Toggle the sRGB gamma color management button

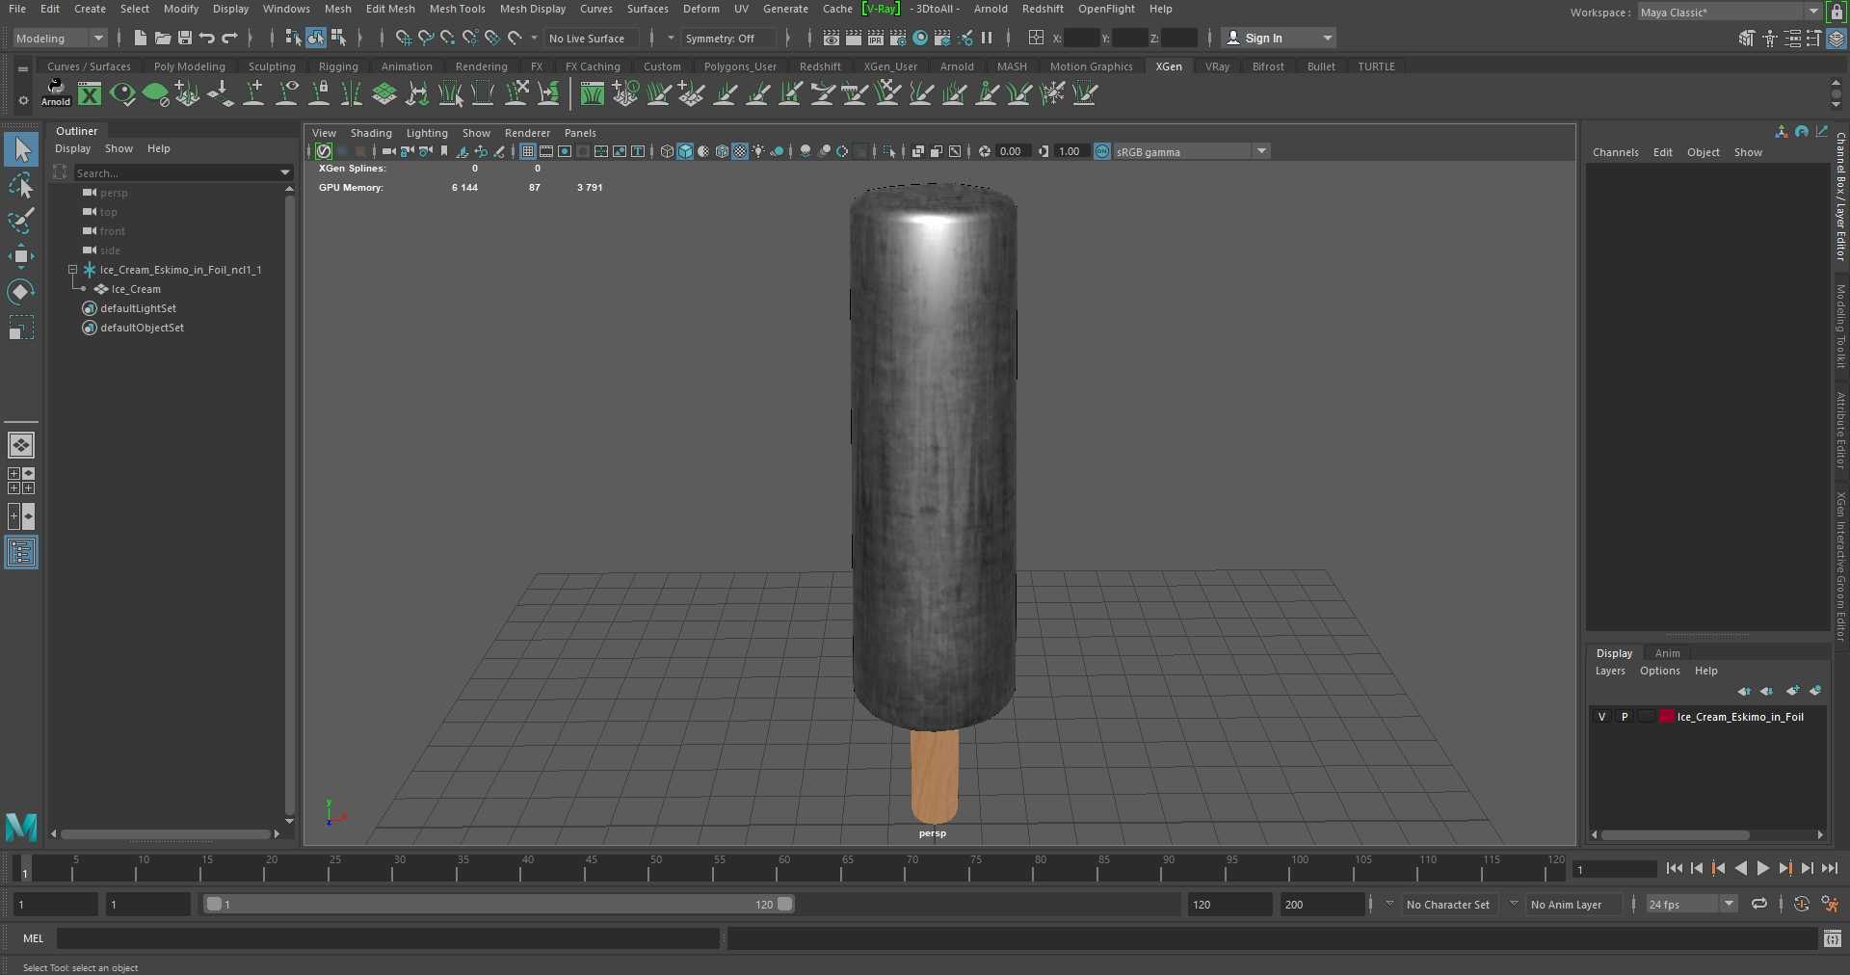pos(1102,151)
